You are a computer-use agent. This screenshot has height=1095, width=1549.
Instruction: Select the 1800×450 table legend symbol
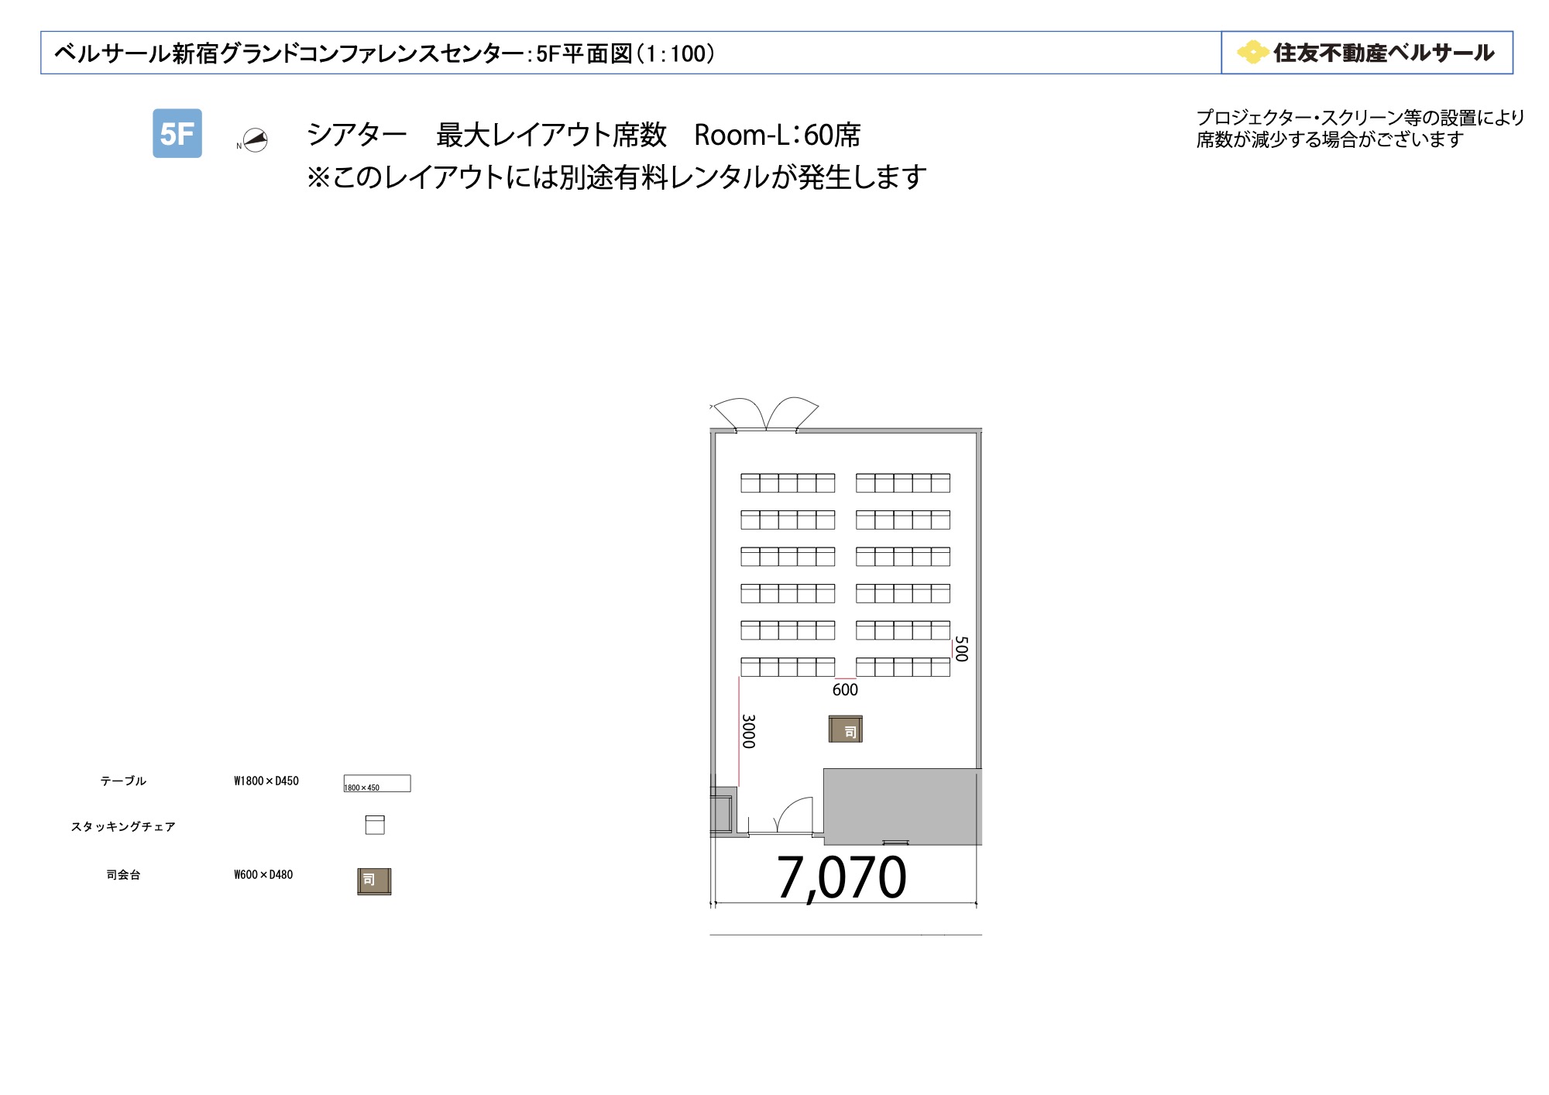coord(377,783)
